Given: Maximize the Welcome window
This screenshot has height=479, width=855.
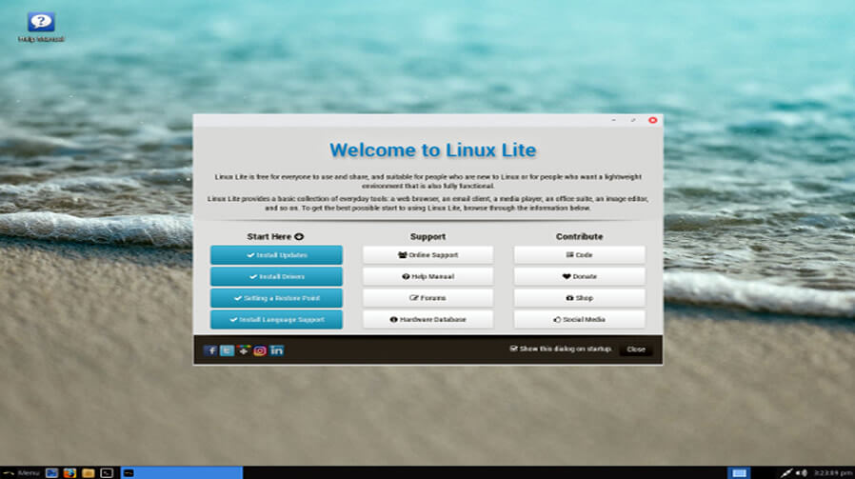Looking at the screenshot, I should [x=633, y=120].
